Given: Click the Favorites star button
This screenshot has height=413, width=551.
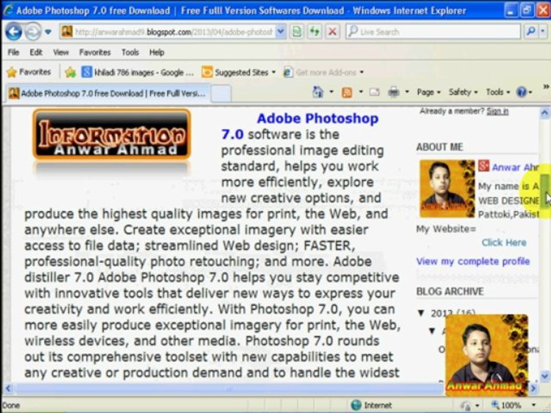Looking at the screenshot, I should 29,72.
